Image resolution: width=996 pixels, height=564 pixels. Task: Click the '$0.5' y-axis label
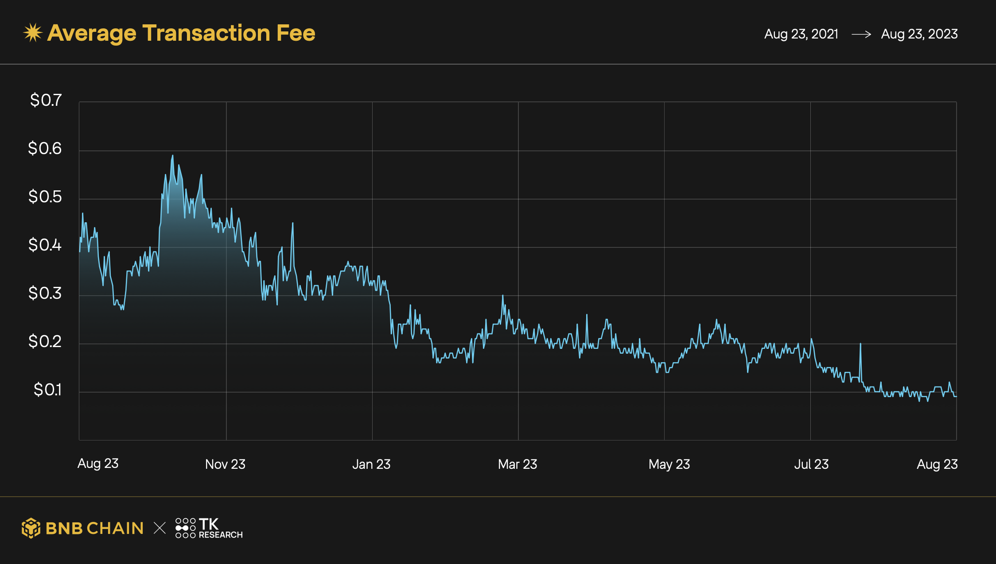pos(45,197)
